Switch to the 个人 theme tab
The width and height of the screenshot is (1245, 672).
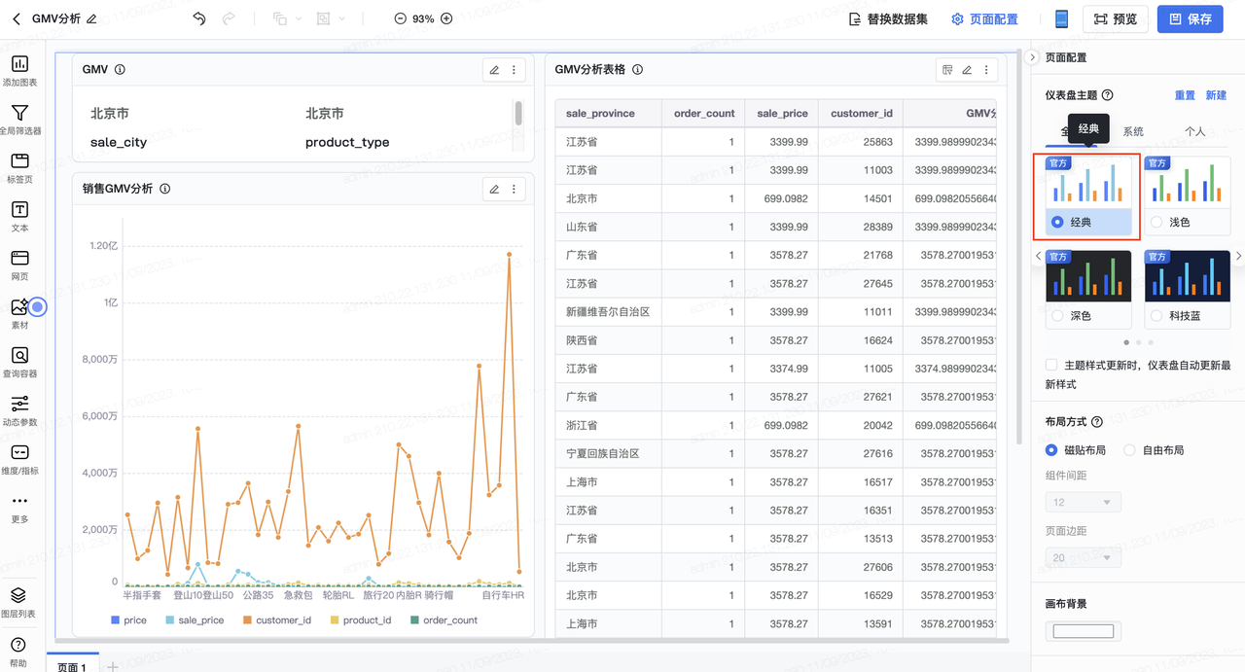(x=1194, y=131)
